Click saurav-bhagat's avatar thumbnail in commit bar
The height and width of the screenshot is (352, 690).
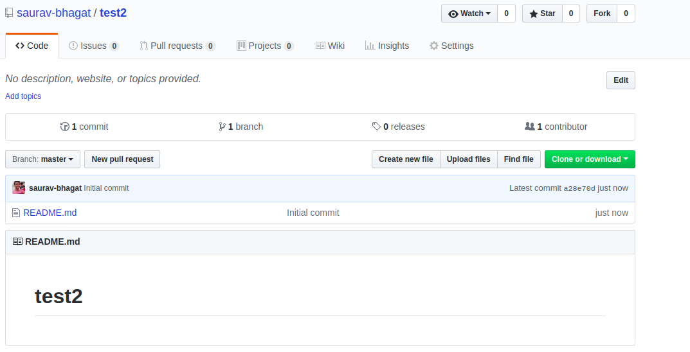pos(19,188)
